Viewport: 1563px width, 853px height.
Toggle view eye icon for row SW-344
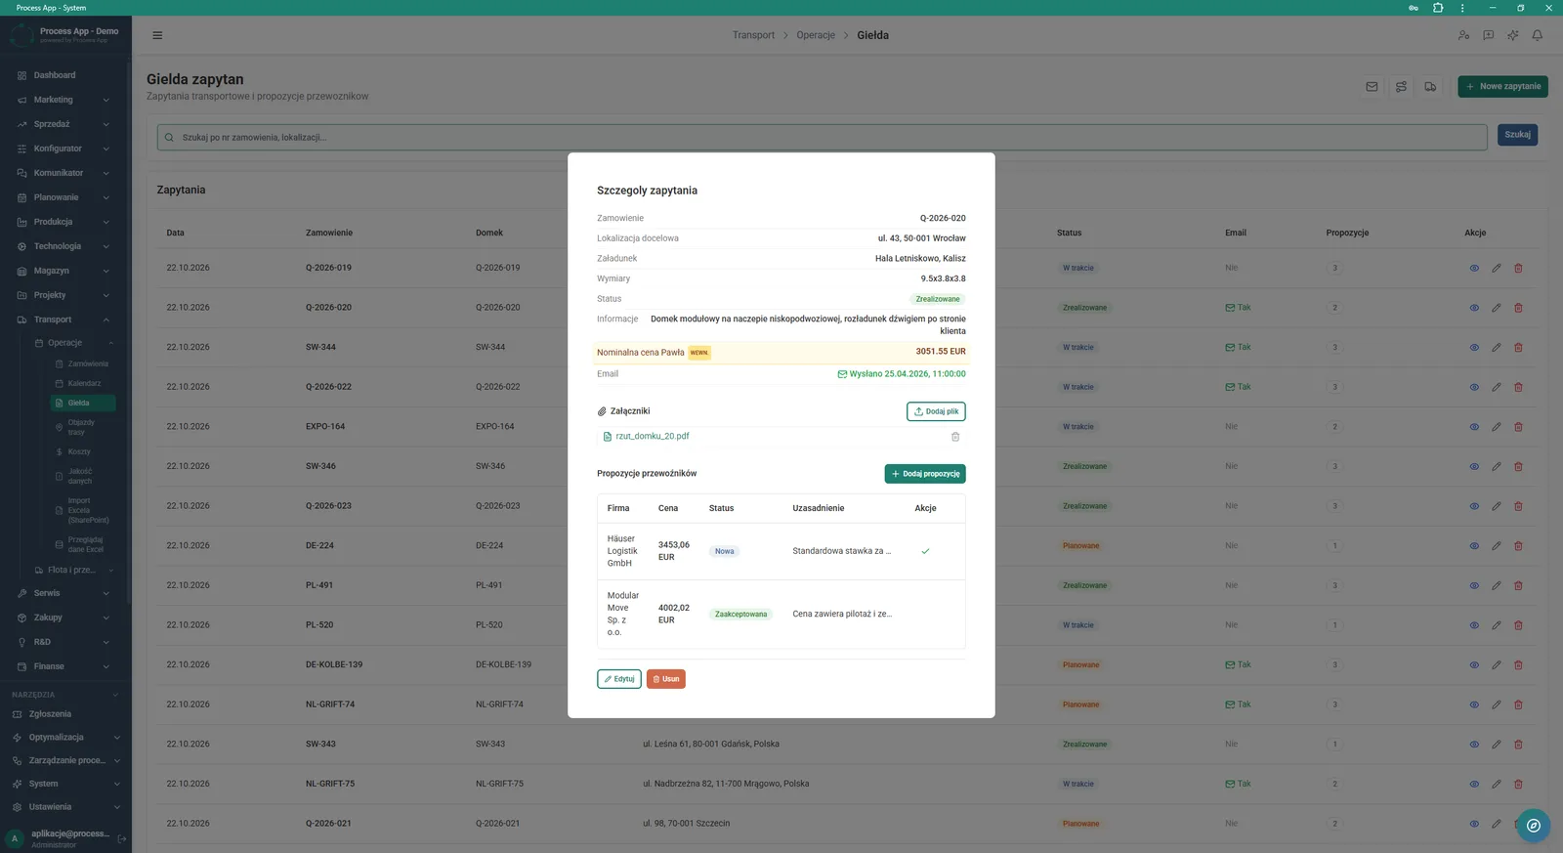1474,347
